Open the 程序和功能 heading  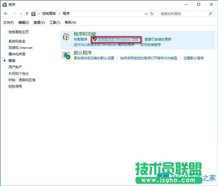click(x=85, y=34)
